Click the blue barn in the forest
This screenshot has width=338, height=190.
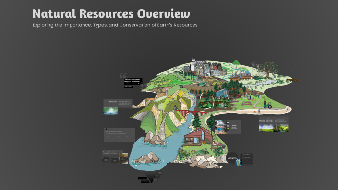[222, 93]
